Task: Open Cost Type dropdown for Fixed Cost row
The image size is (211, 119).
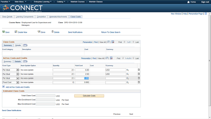Action: (17, 82)
